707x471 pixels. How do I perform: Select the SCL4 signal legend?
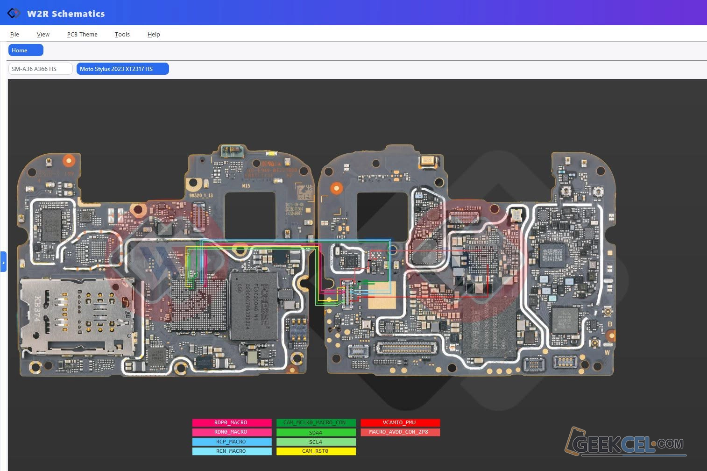point(316,442)
